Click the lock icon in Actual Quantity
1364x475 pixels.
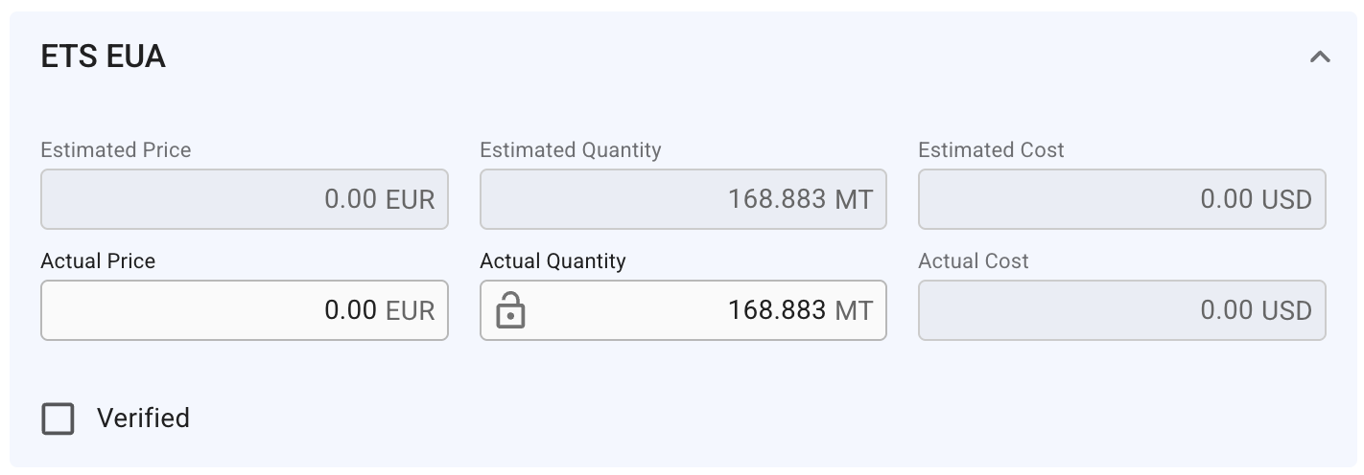[x=510, y=311]
